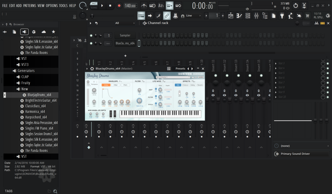Select Chorus tab in Effects section

tap(185, 85)
